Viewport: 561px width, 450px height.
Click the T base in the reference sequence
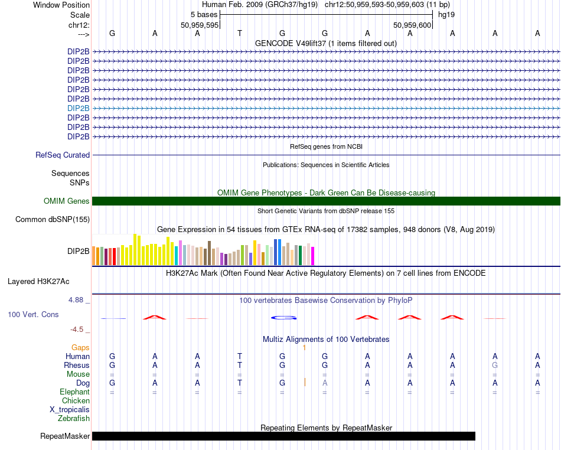[x=240, y=33]
